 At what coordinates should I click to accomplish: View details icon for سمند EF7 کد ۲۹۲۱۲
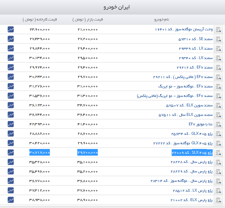(x=218, y=67)
